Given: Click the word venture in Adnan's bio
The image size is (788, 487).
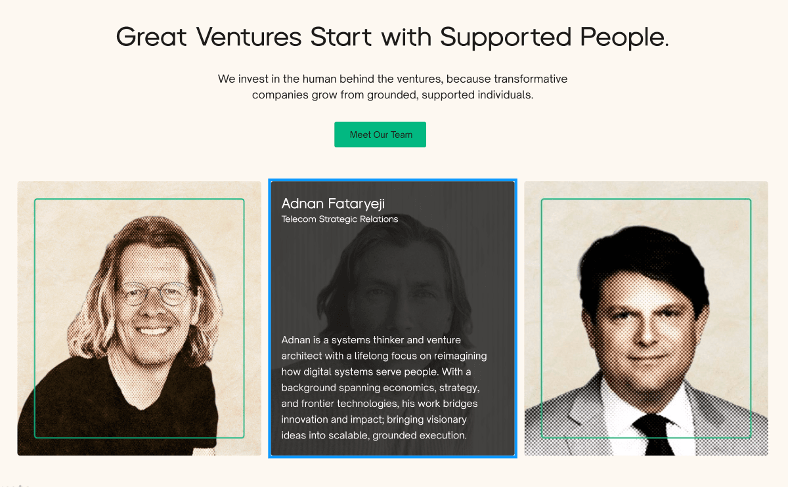Looking at the screenshot, I should tap(445, 340).
